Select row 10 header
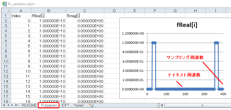Screen dimensions: 231x110 [6, 61]
